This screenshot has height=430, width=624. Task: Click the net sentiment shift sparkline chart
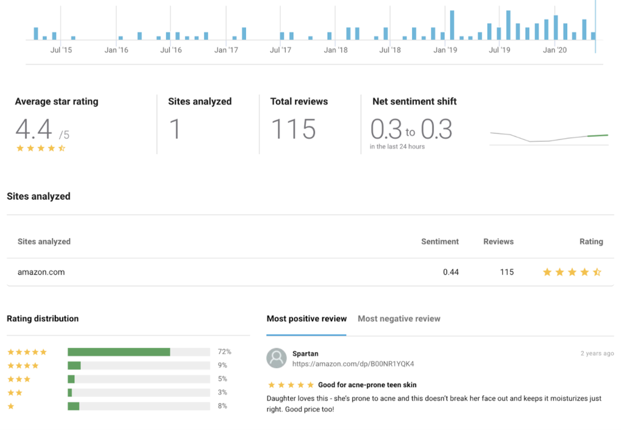point(548,138)
